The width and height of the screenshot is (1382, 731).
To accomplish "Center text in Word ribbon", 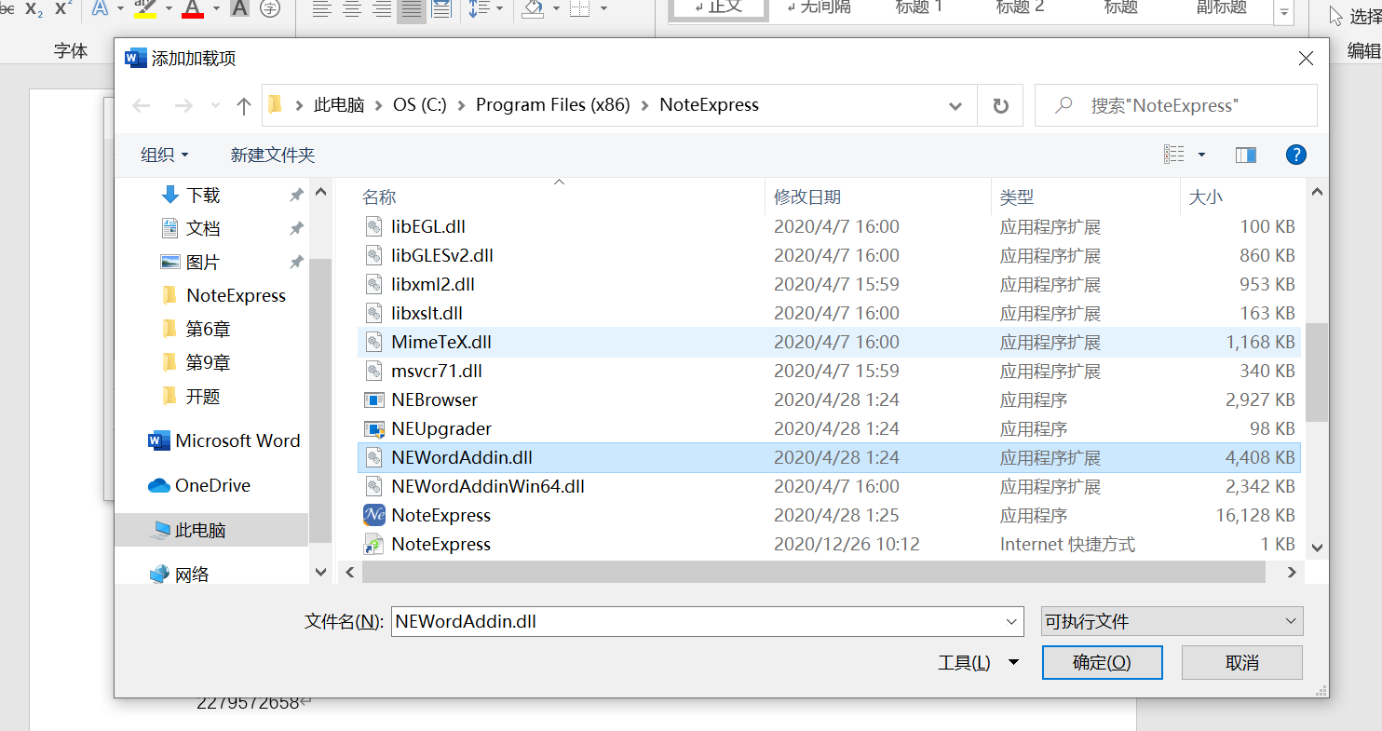I will pos(352,8).
